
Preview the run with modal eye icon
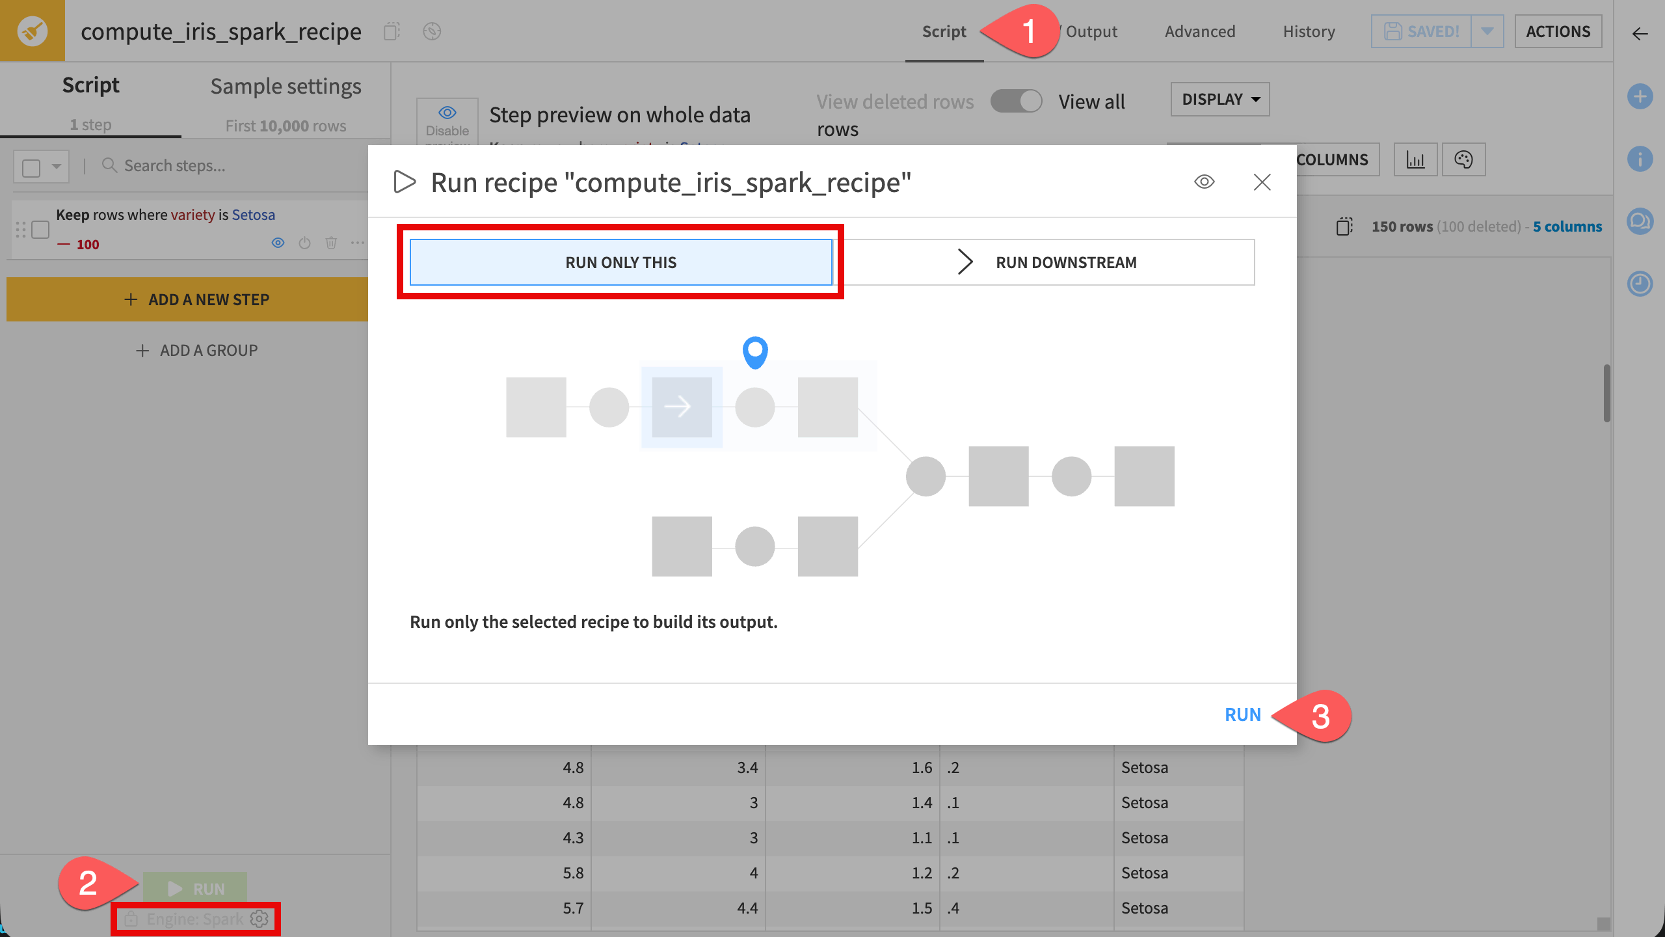[1204, 182]
